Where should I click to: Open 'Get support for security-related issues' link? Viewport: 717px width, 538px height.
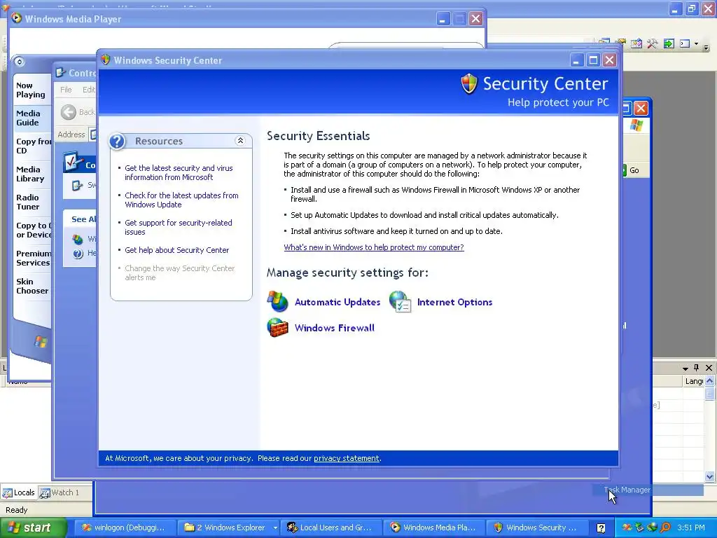point(179,228)
